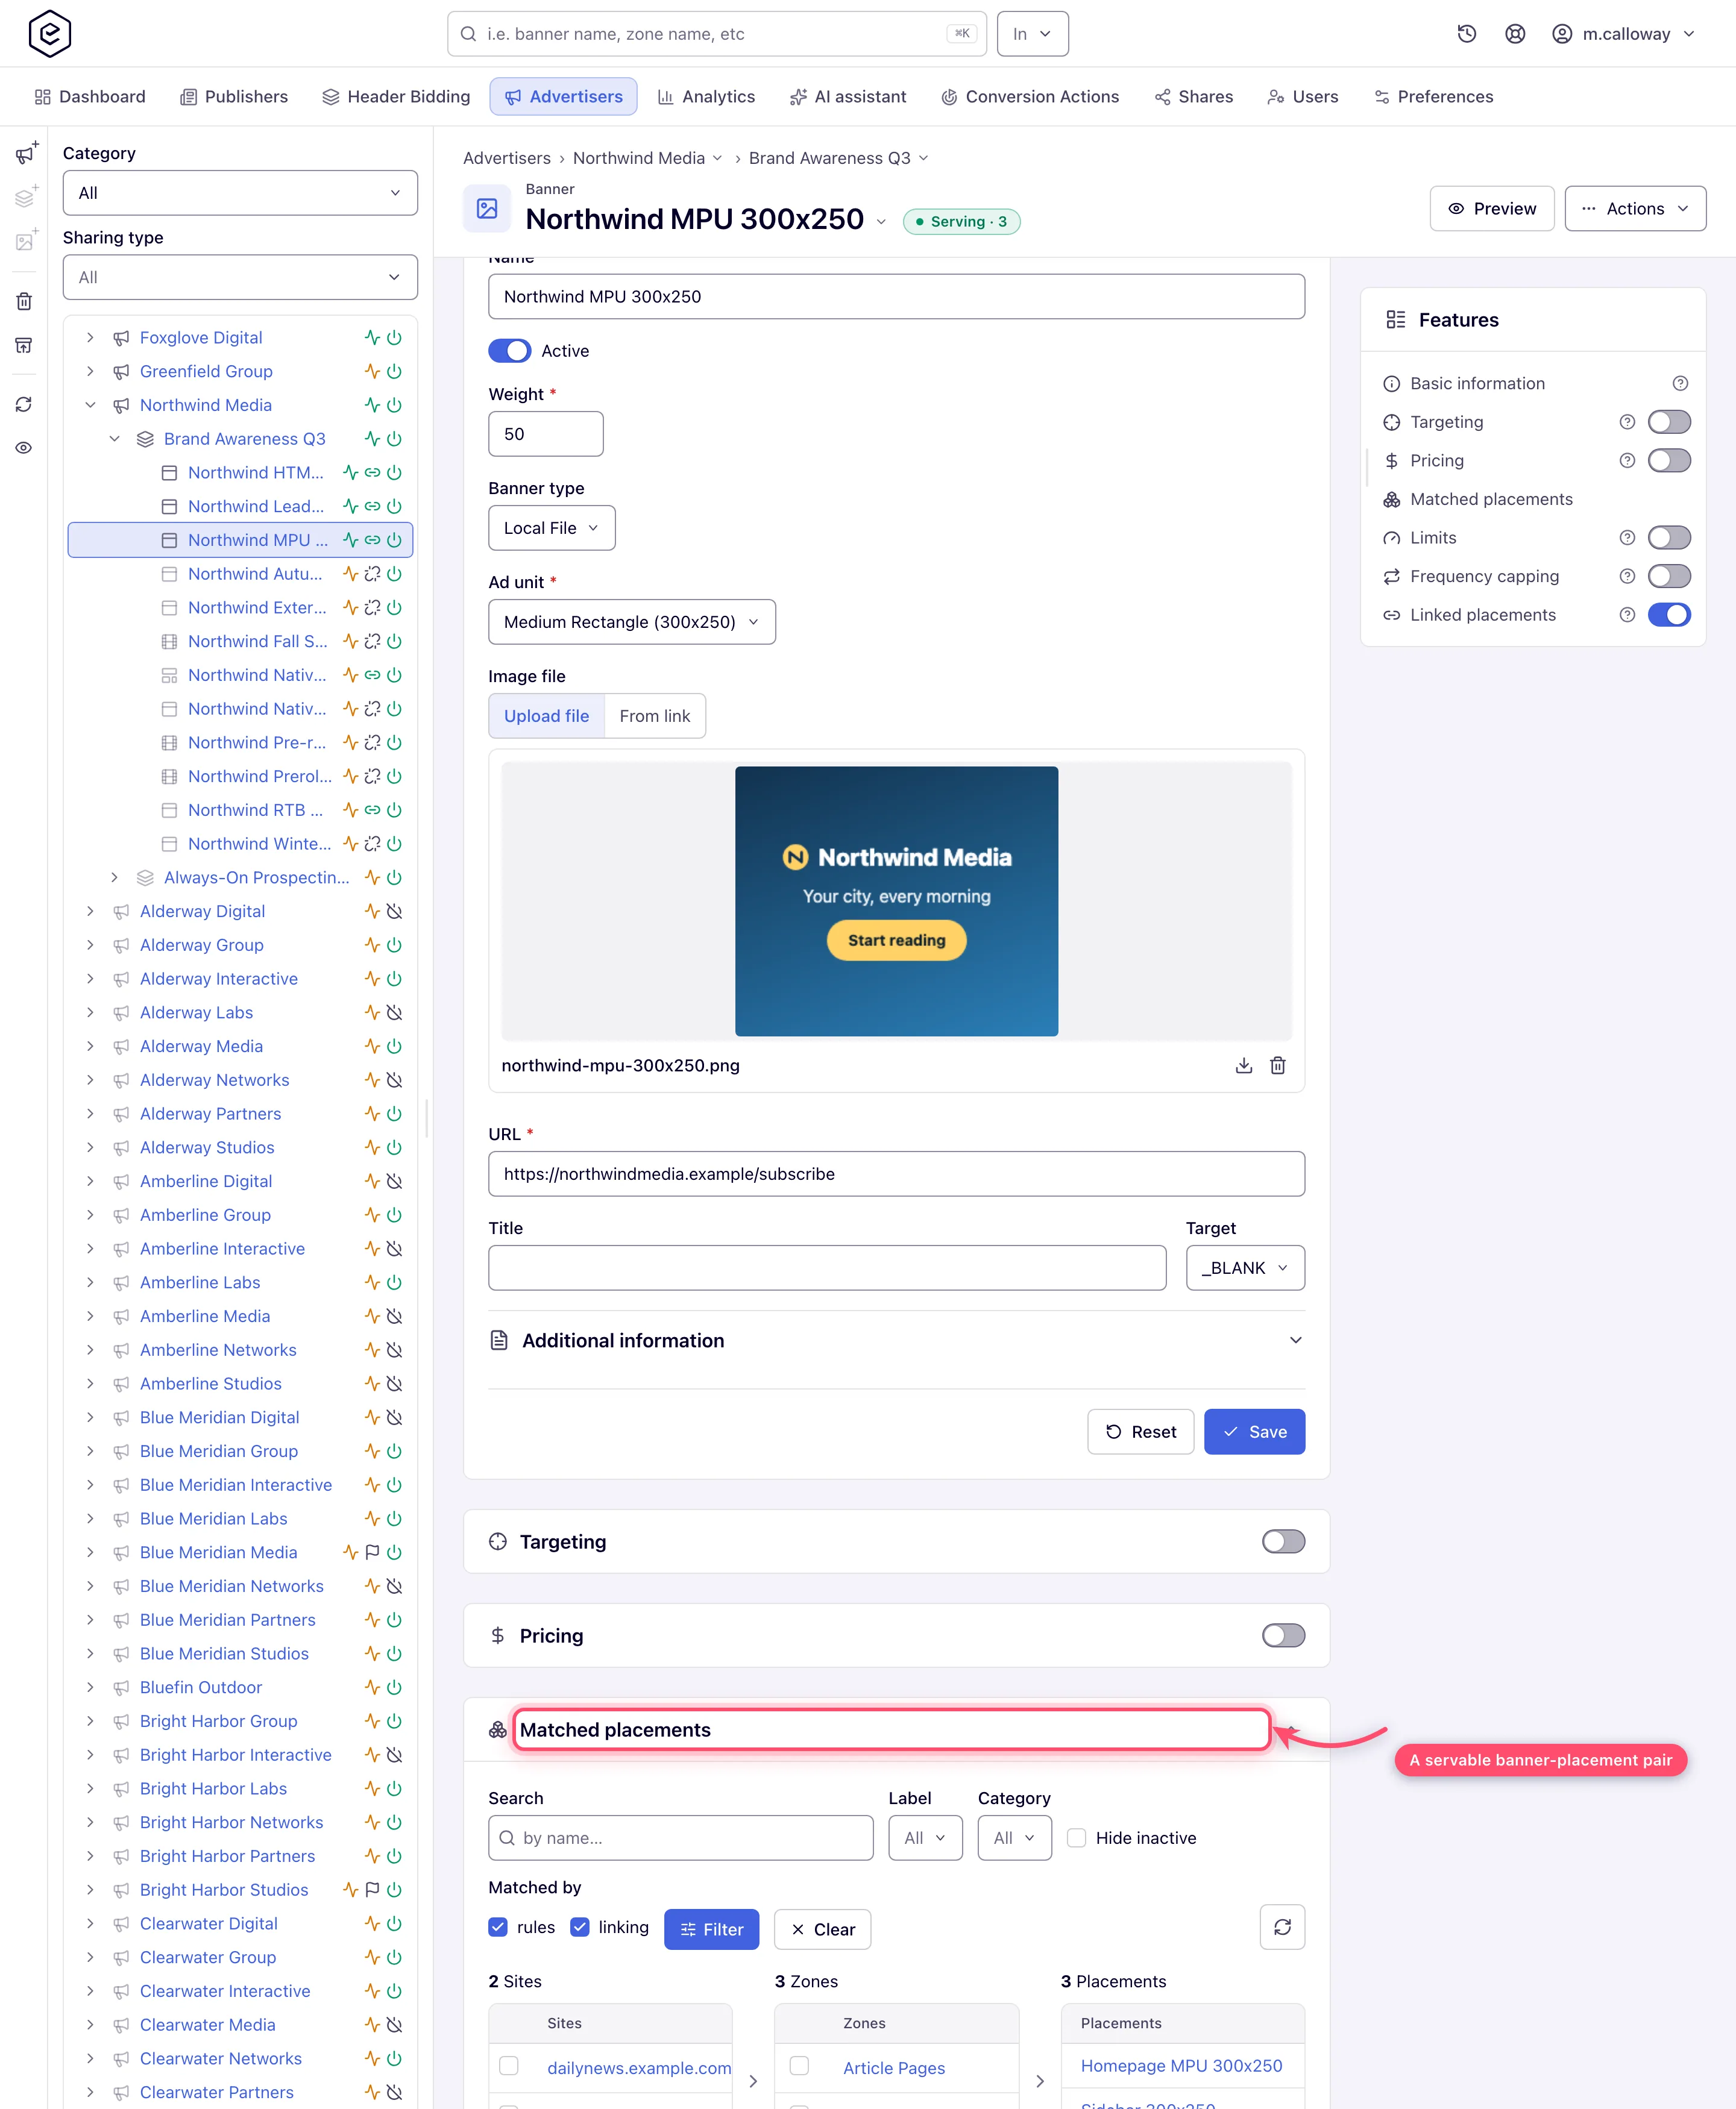Click the refresh icon in left sidebar
This screenshot has height=2109, width=1736.
(24, 404)
